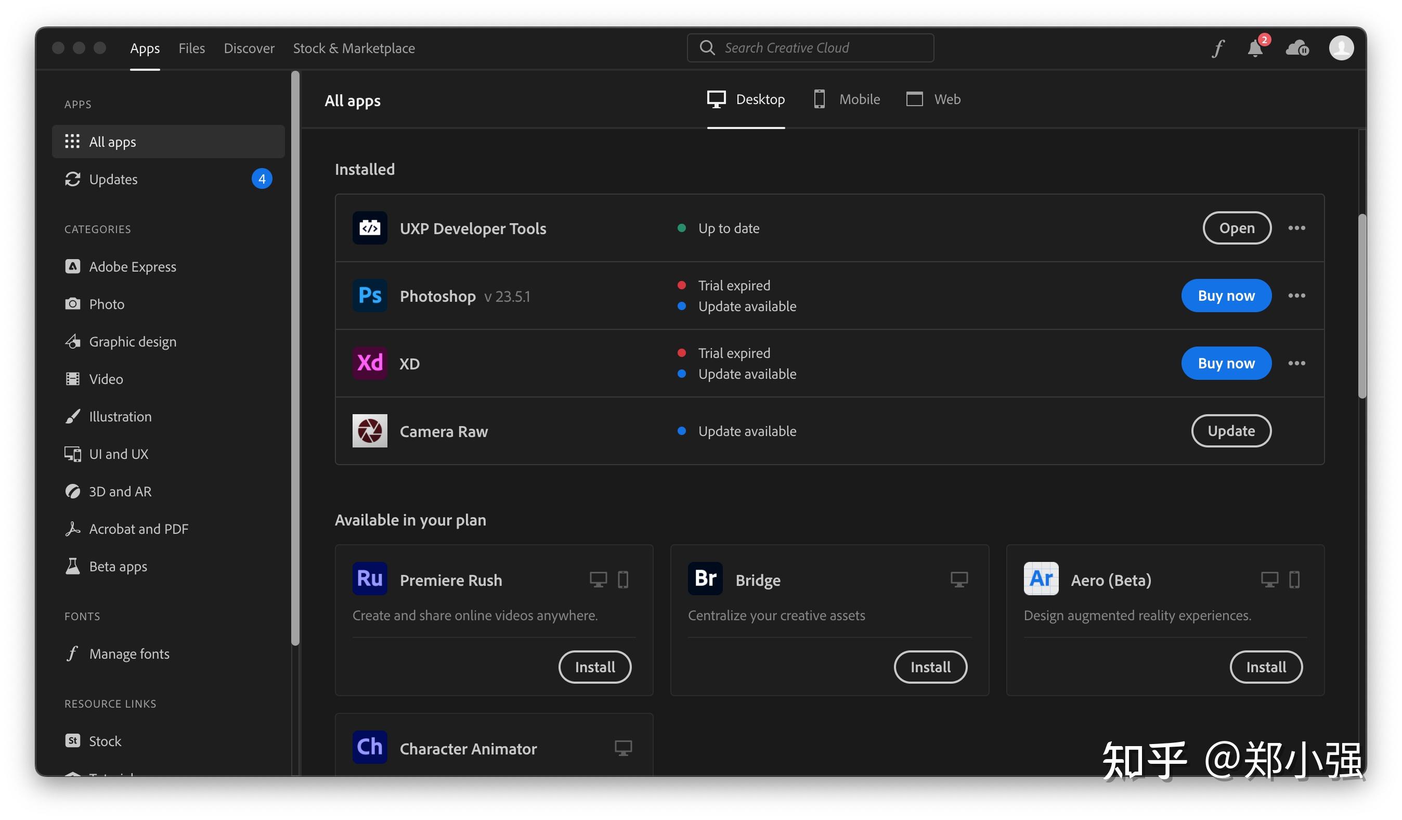Viewport: 1402px width, 820px height.
Task: Install Premiere Rush
Action: [x=594, y=667]
